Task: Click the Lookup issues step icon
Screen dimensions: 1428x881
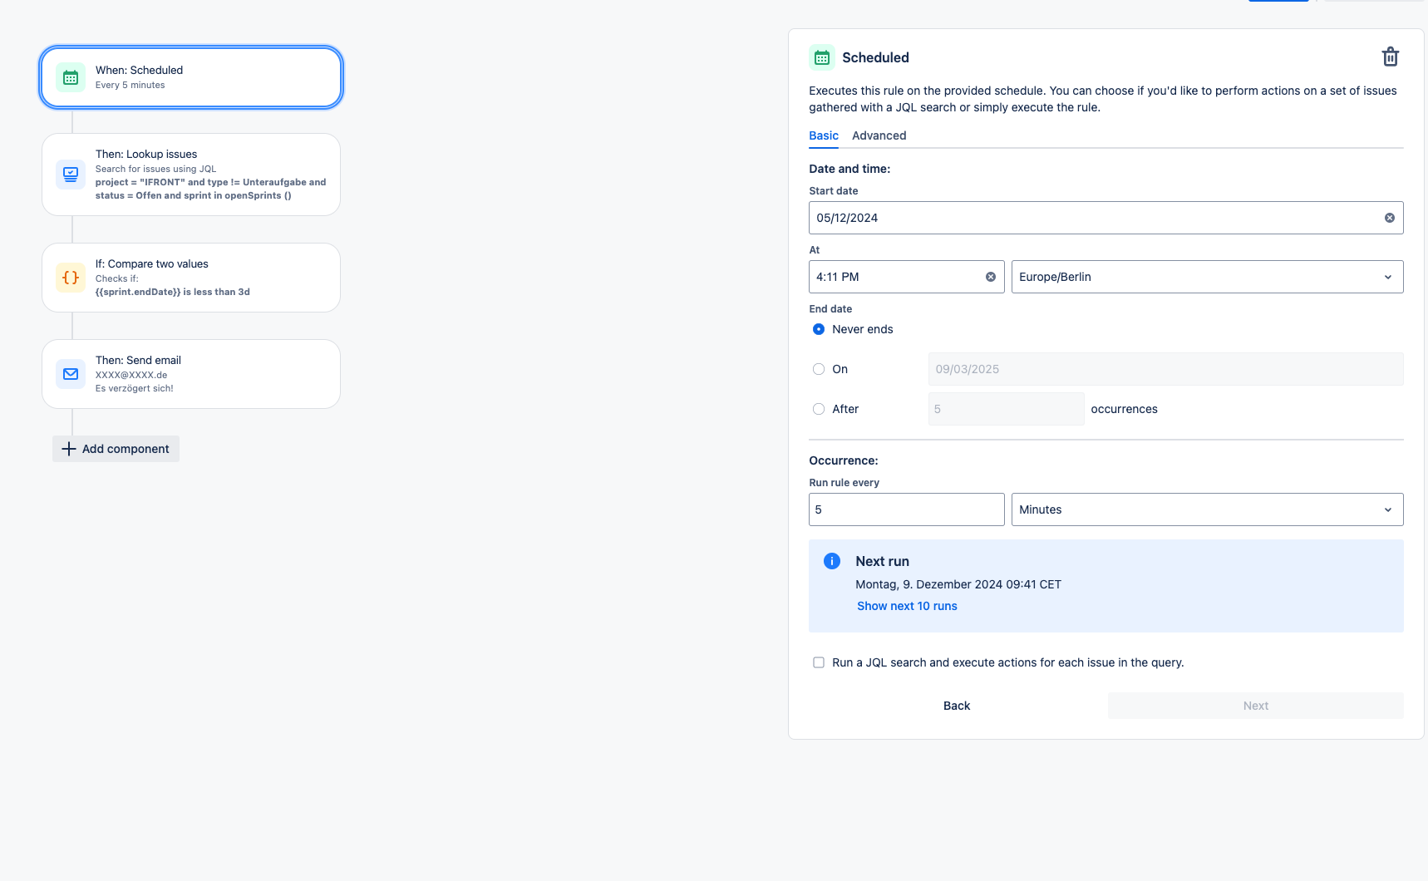Action: pos(71,175)
